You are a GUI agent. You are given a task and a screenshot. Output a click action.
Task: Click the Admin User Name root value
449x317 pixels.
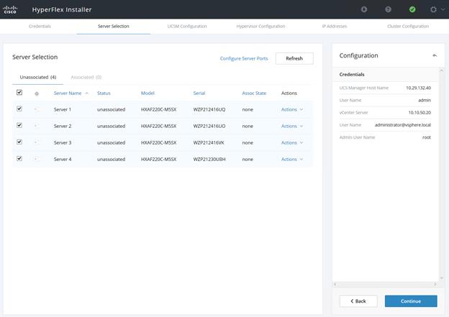(427, 137)
